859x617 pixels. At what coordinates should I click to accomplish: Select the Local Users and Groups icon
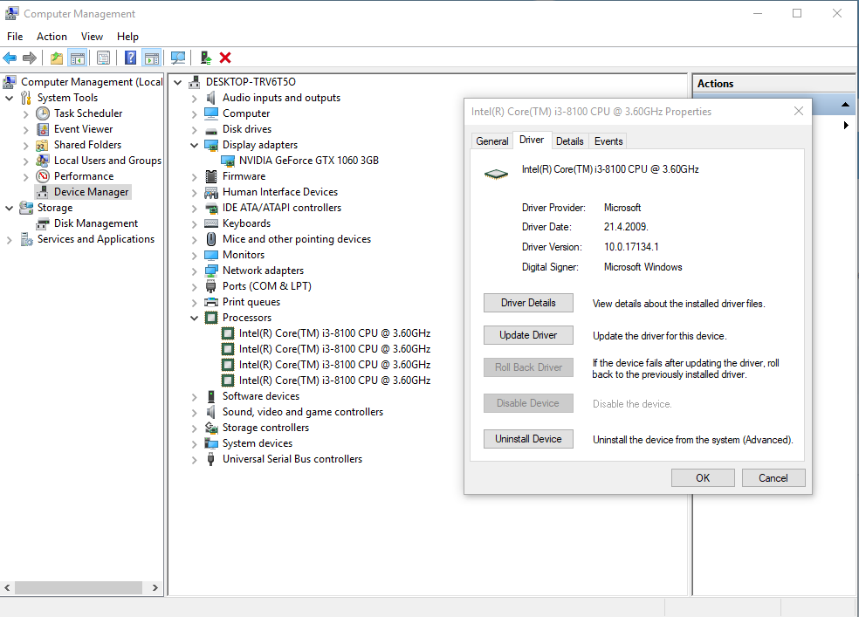tap(42, 161)
